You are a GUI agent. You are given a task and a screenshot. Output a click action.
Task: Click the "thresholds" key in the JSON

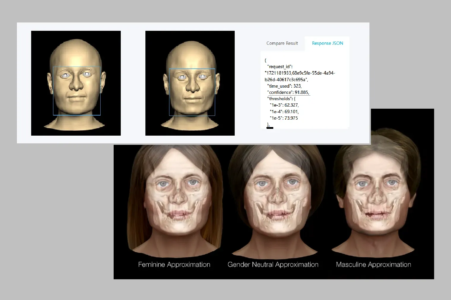280,99
